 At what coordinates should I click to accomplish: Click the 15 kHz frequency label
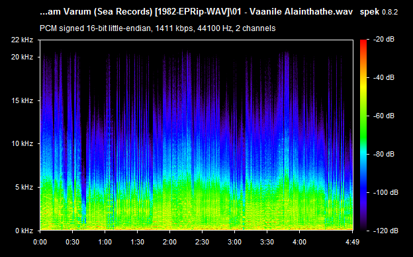22,100
